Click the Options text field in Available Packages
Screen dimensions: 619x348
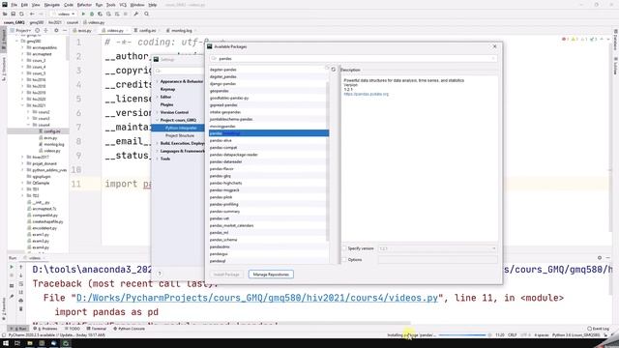coord(437,260)
